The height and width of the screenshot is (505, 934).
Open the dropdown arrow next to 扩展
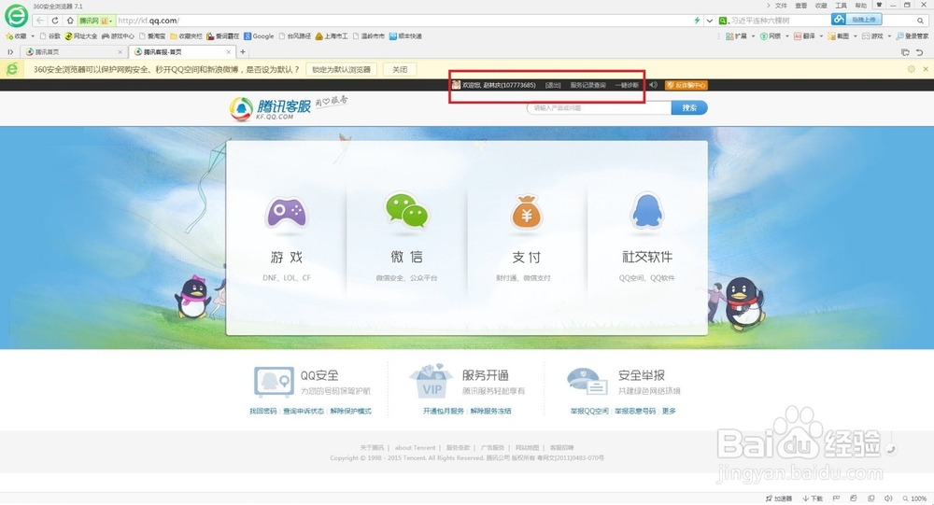pos(753,36)
